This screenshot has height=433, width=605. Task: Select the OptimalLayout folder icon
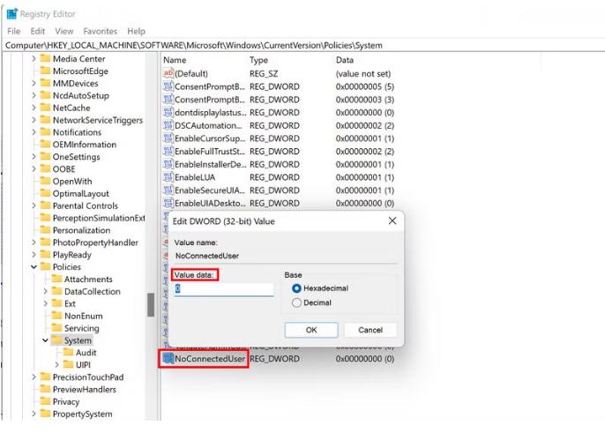click(46, 193)
